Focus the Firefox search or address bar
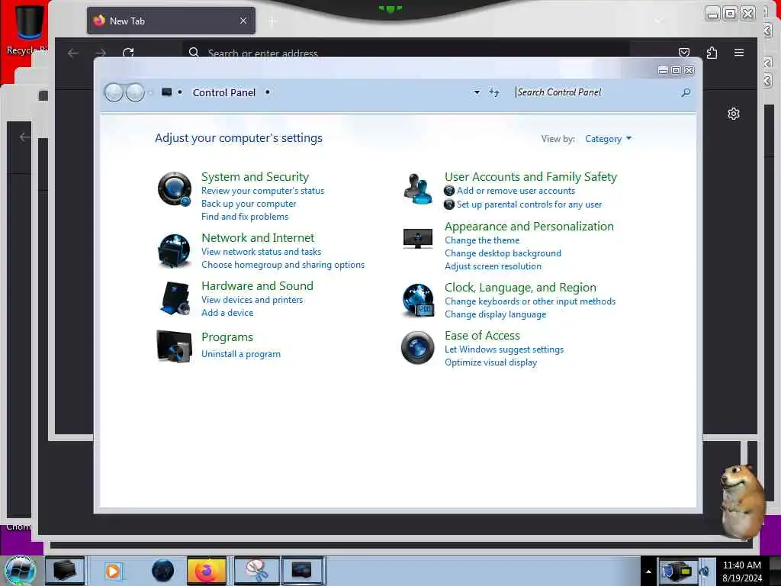The height and width of the screenshot is (586, 781). click(406, 53)
